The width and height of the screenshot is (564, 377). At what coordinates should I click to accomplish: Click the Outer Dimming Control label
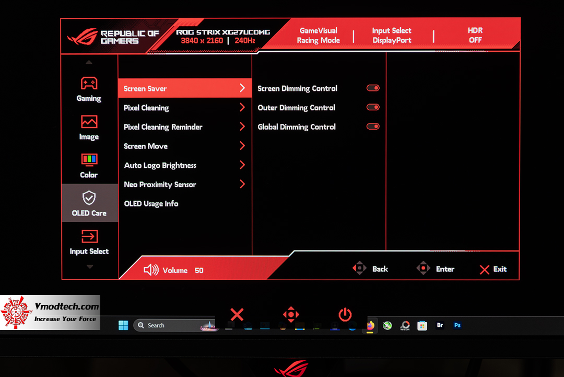[x=297, y=108]
